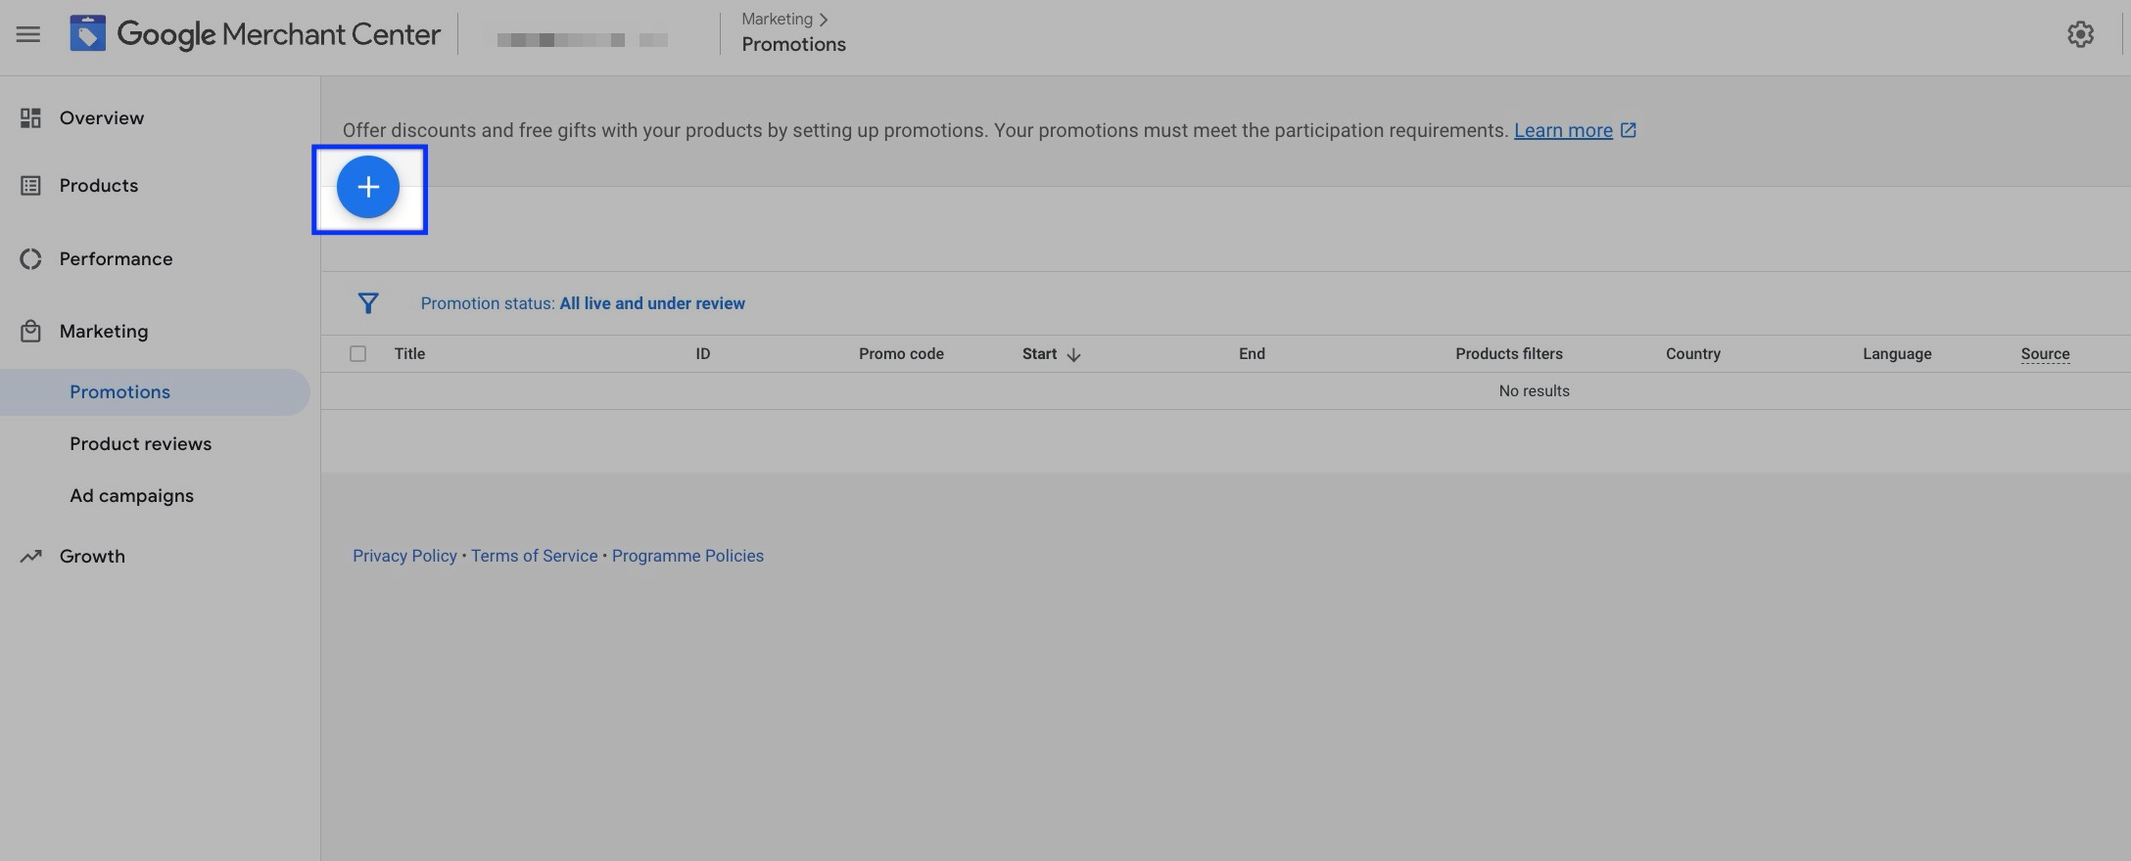The width and height of the screenshot is (2131, 861).
Task: Click the blurred account name in header
Action: 583,40
